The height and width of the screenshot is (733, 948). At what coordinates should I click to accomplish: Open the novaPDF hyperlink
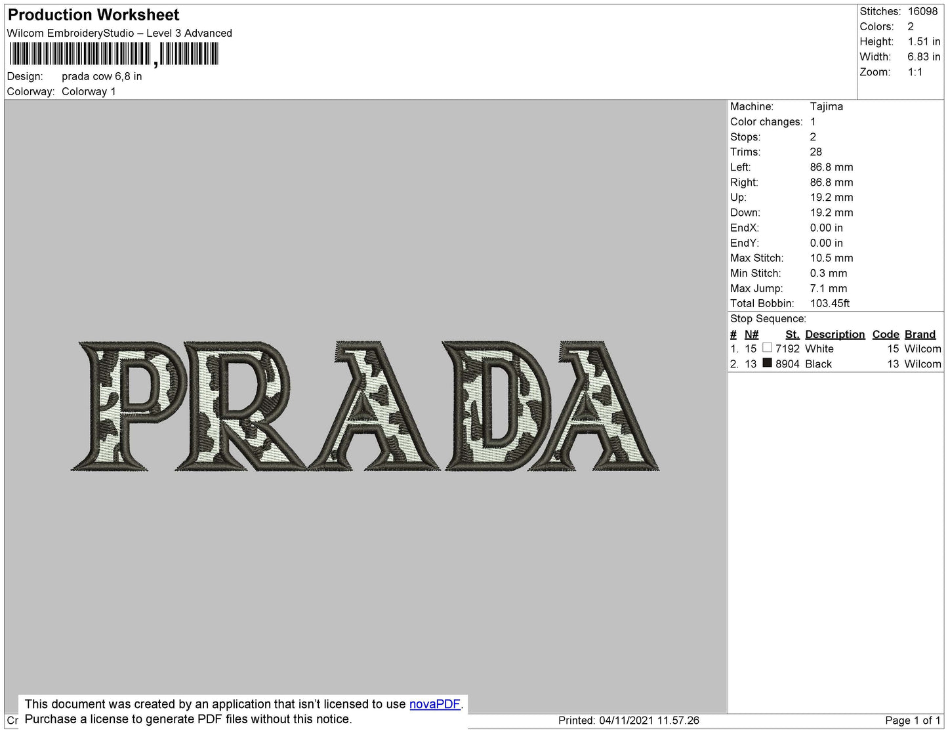tap(435, 704)
